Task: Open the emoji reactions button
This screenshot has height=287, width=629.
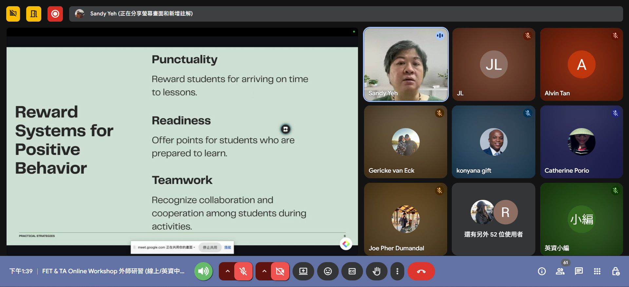Action: 328,271
